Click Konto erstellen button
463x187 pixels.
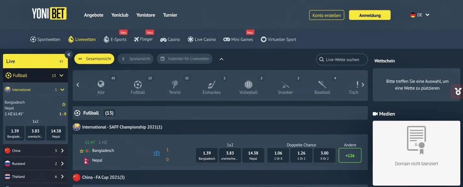(326, 15)
